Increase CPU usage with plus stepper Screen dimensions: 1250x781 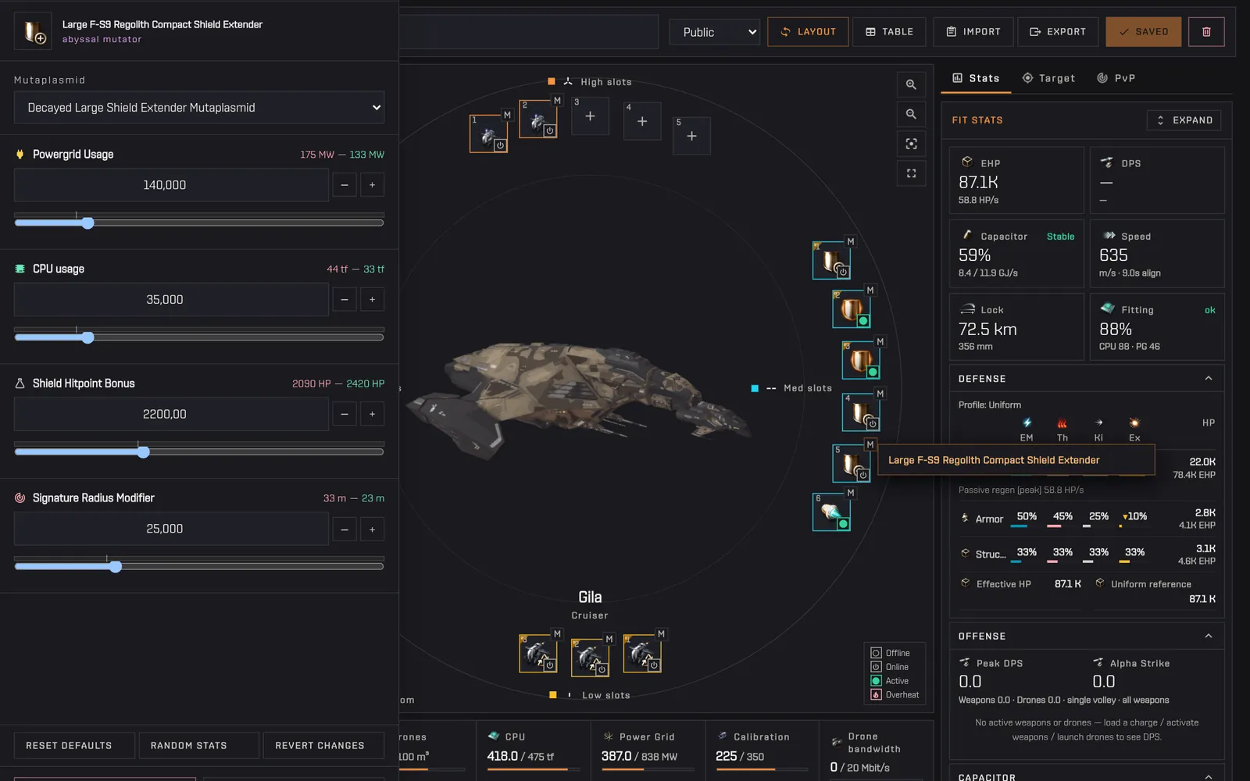tap(372, 300)
